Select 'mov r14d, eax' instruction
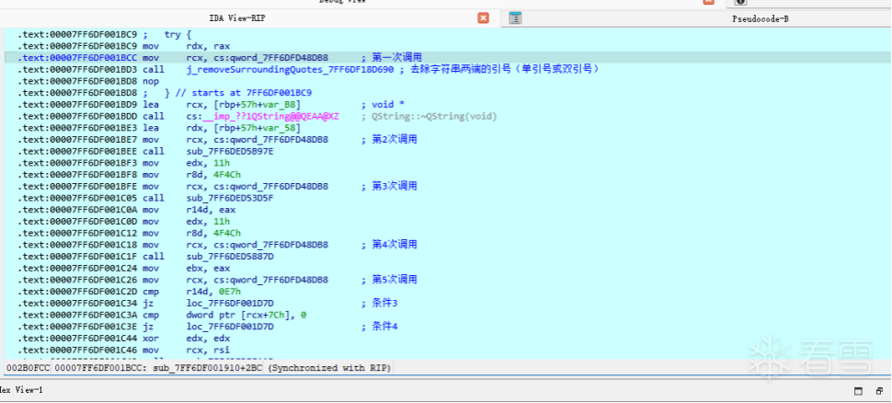The height and width of the screenshot is (403, 892). coord(189,210)
